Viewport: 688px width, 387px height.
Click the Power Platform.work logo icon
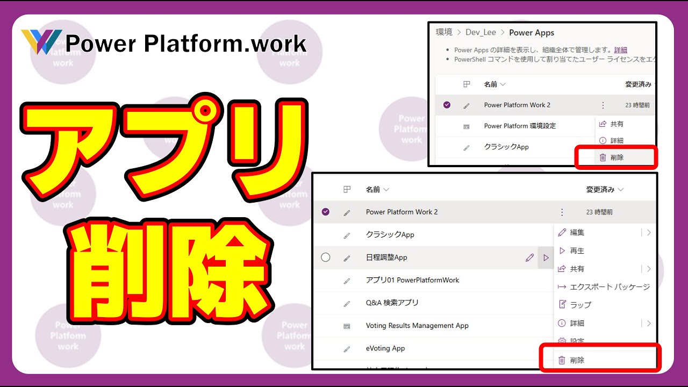click(41, 42)
